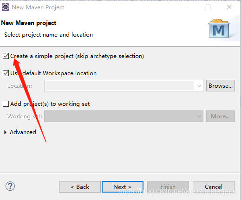Click the Maven M wizard banner icon

(219, 29)
